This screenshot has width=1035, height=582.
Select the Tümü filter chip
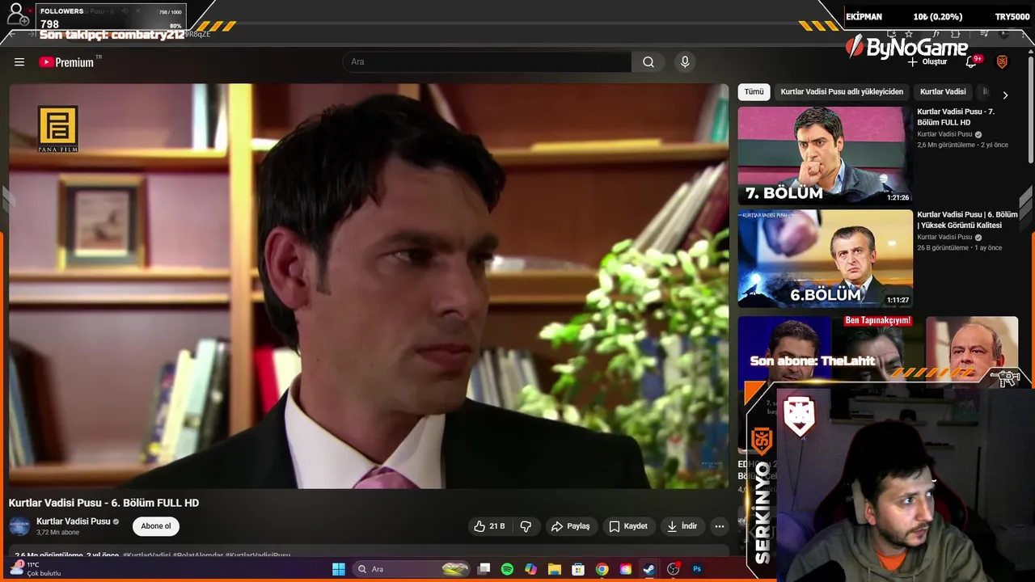(754, 92)
